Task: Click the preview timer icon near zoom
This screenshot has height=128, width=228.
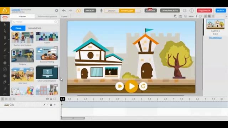Action: coord(185,16)
